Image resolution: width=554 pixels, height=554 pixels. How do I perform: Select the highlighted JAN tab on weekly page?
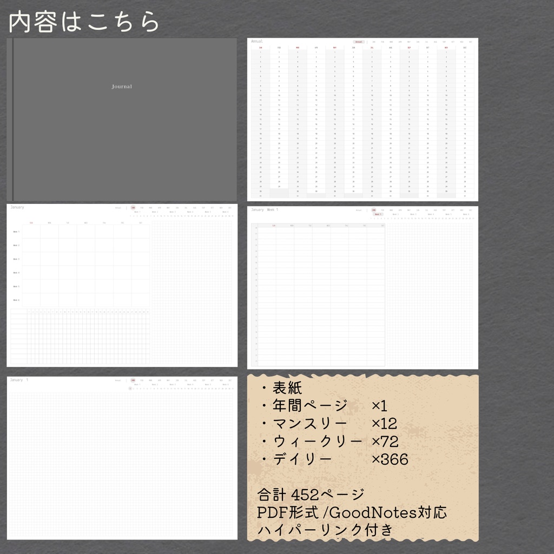(373, 210)
